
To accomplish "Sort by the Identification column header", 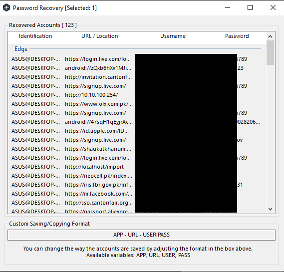I will click(35, 36).
